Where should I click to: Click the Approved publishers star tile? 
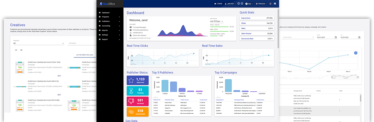(x=138, y=80)
